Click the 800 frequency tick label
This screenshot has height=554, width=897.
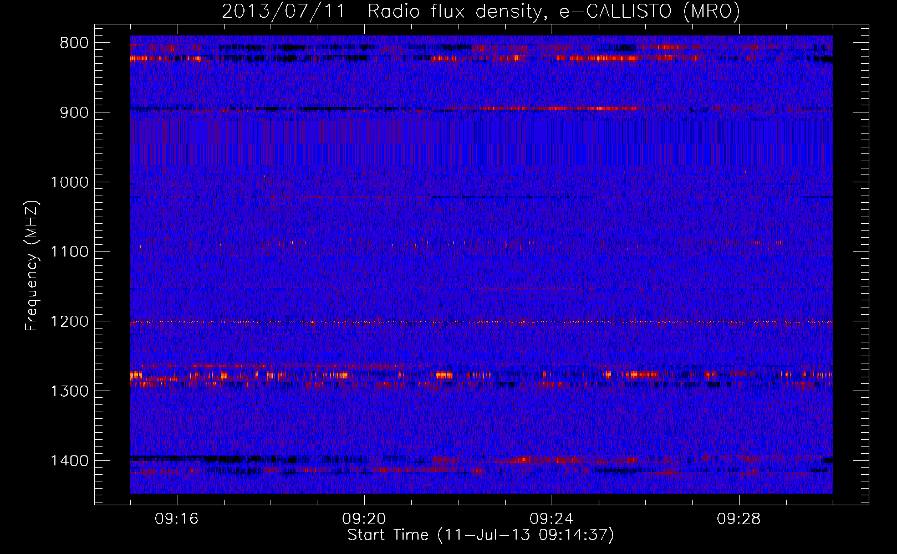(x=74, y=43)
